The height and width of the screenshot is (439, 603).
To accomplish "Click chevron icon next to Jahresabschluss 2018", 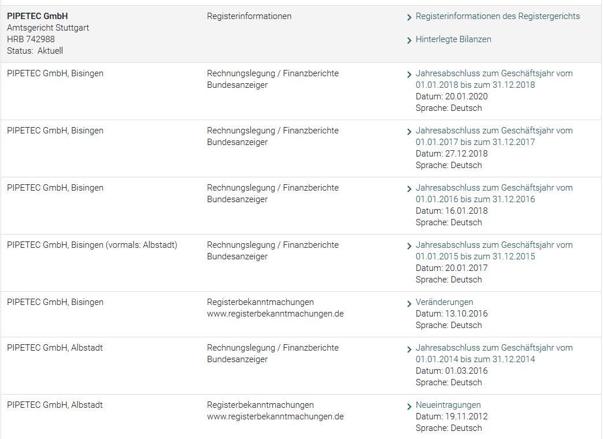I will click(x=409, y=75).
